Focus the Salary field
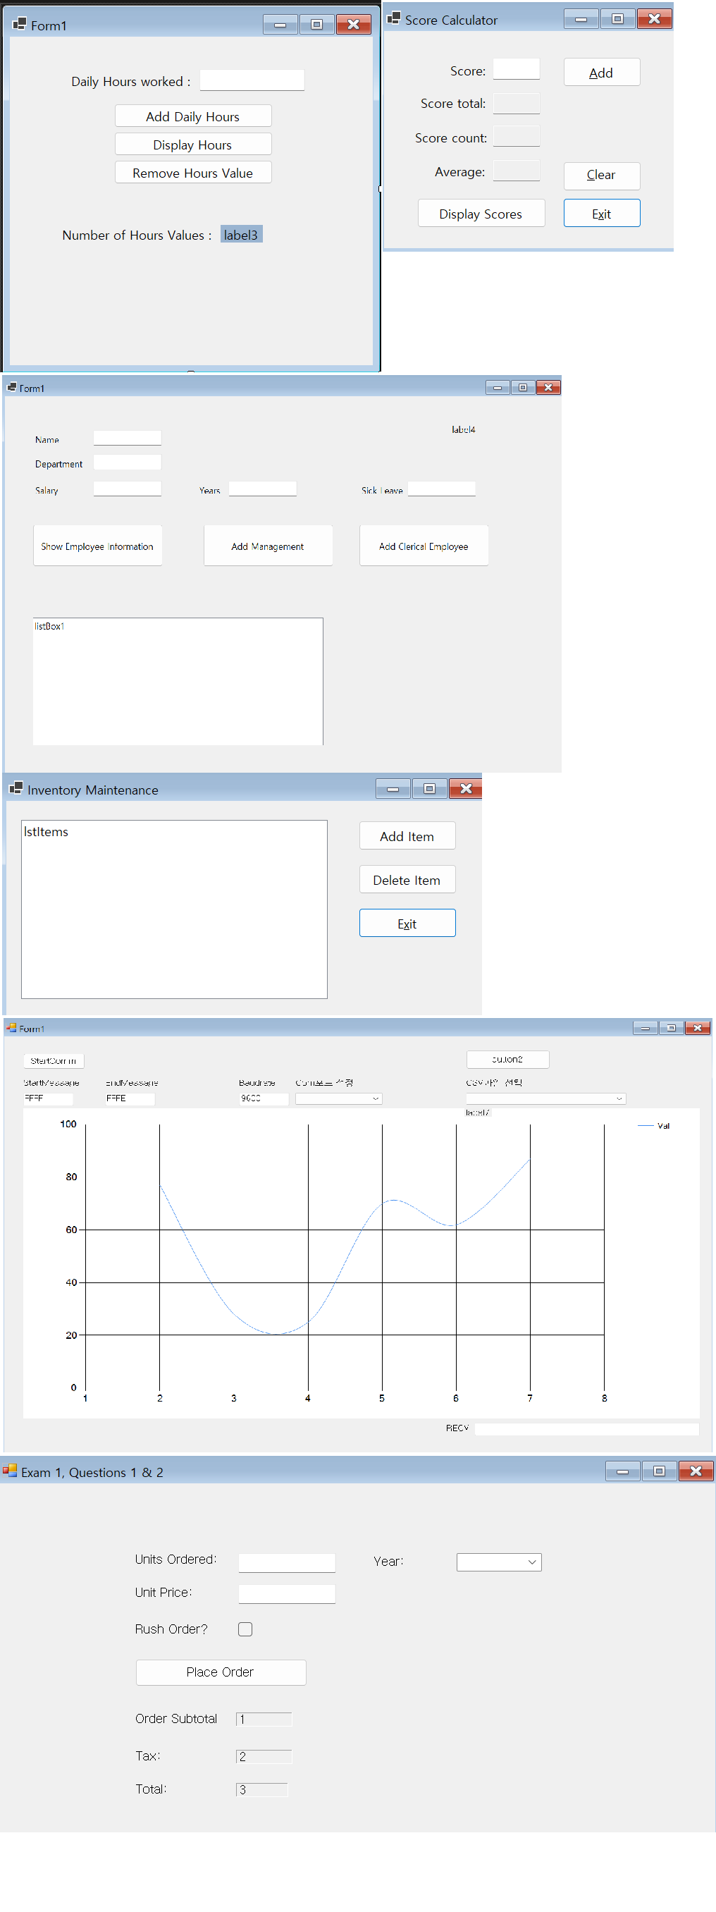This screenshot has height=1912, width=716. 128,489
